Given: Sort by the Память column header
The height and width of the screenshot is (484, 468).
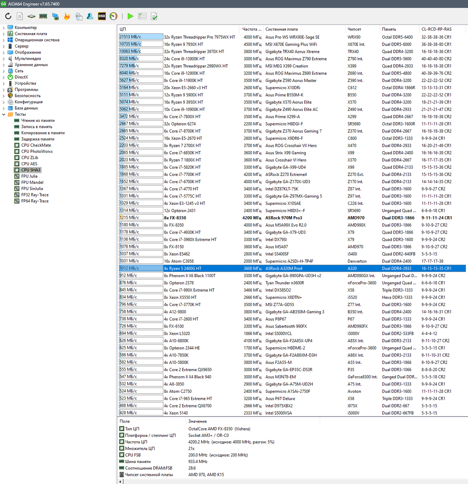Looking at the screenshot, I should (400, 29).
